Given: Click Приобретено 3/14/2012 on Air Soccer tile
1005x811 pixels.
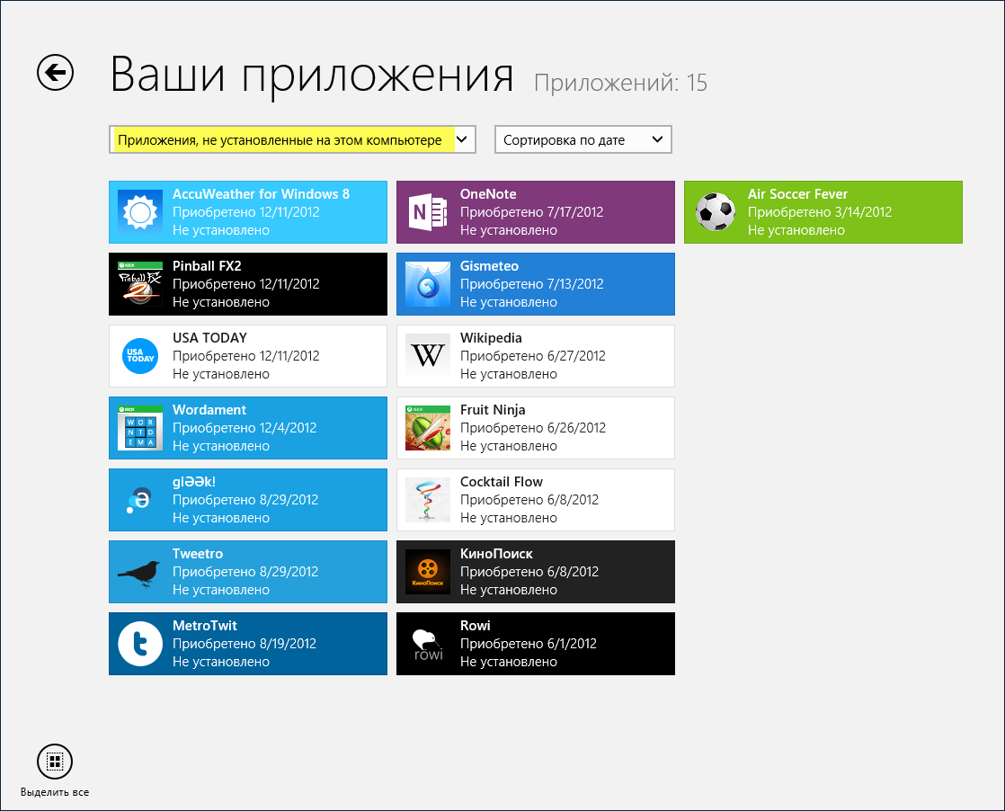Looking at the screenshot, I should coord(820,212).
